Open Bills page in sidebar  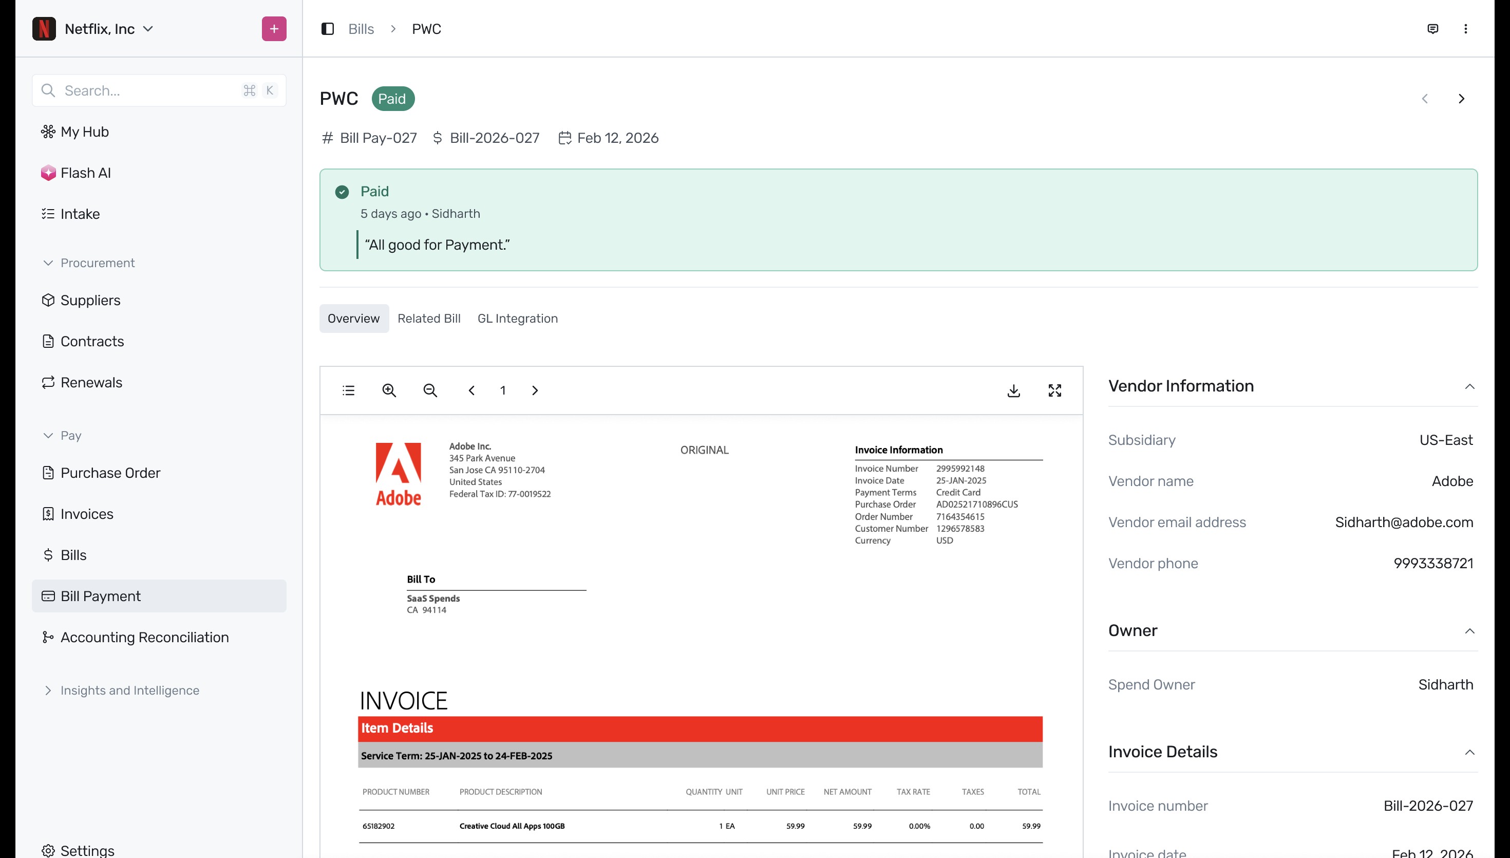(x=159, y=555)
